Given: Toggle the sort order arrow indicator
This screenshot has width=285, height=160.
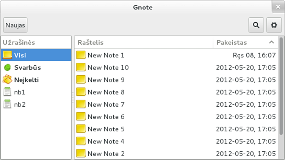Looking at the screenshot, I should click(x=271, y=42).
